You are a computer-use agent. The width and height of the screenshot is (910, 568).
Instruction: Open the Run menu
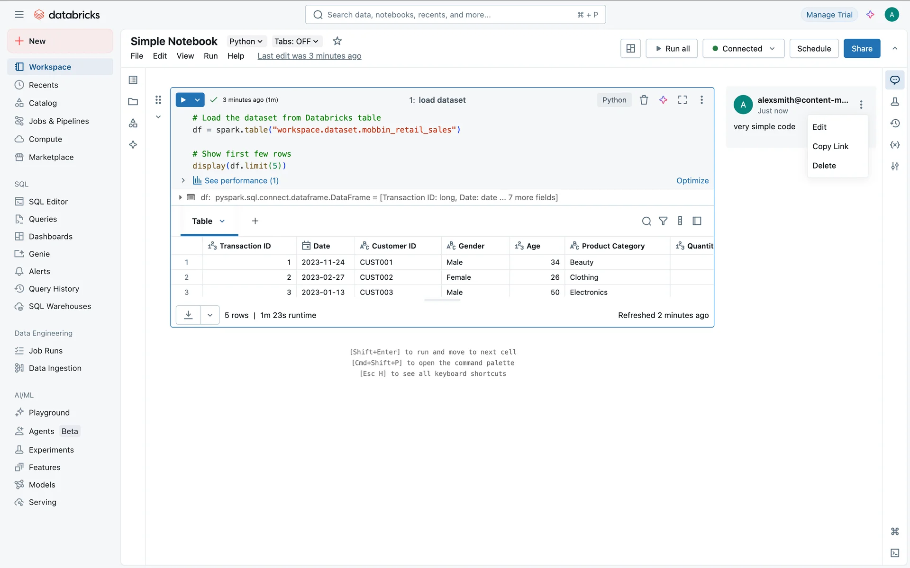tap(210, 56)
